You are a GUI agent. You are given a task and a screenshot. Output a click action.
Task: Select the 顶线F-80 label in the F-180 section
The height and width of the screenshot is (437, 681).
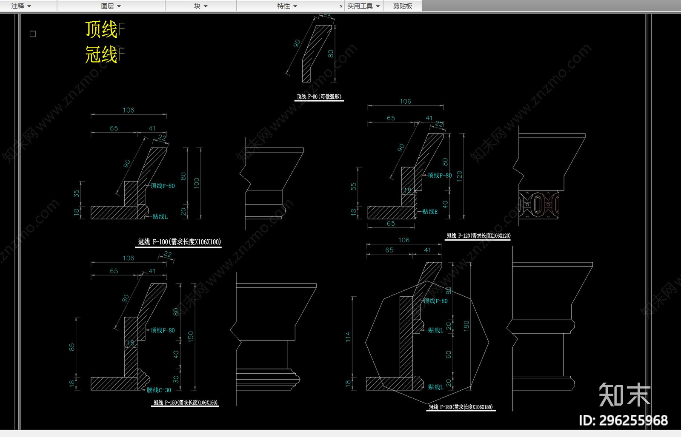tap(435, 301)
